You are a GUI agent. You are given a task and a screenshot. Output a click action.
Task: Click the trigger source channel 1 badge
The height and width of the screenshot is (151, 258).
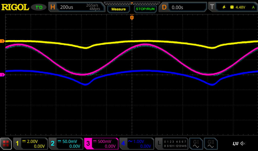[232, 7]
